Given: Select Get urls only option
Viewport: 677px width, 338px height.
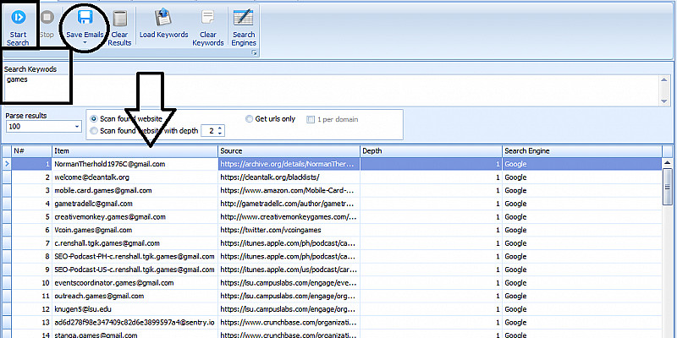Looking at the screenshot, I should pyautogui.click(x=249, y=119).
